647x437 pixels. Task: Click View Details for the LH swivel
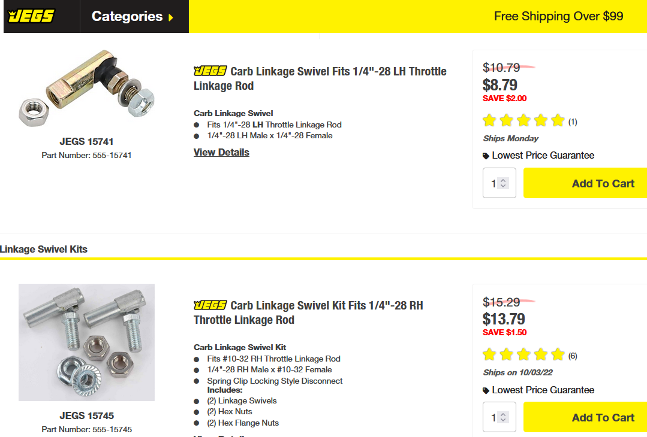pyautogui.click(x=221, y=152)
